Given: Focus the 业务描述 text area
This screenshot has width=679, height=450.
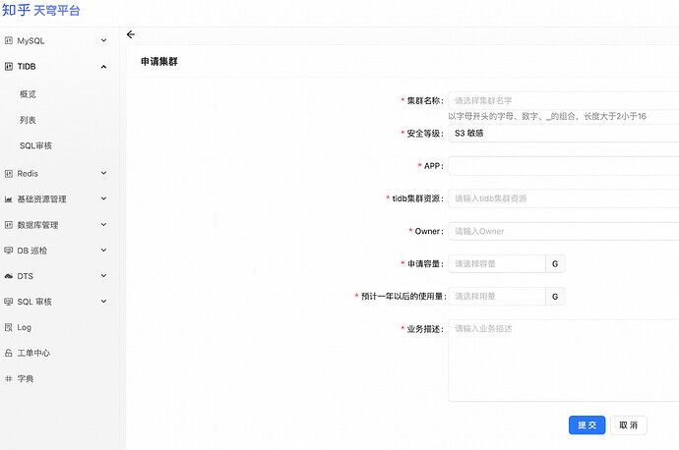Looking at the screenshot, I should click(x=564, y=361).
